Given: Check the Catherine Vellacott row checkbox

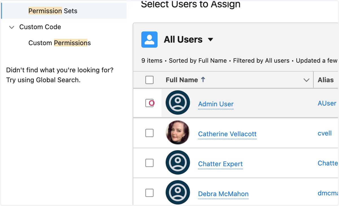Looking at the screenshot, I should tap(149, 133).
